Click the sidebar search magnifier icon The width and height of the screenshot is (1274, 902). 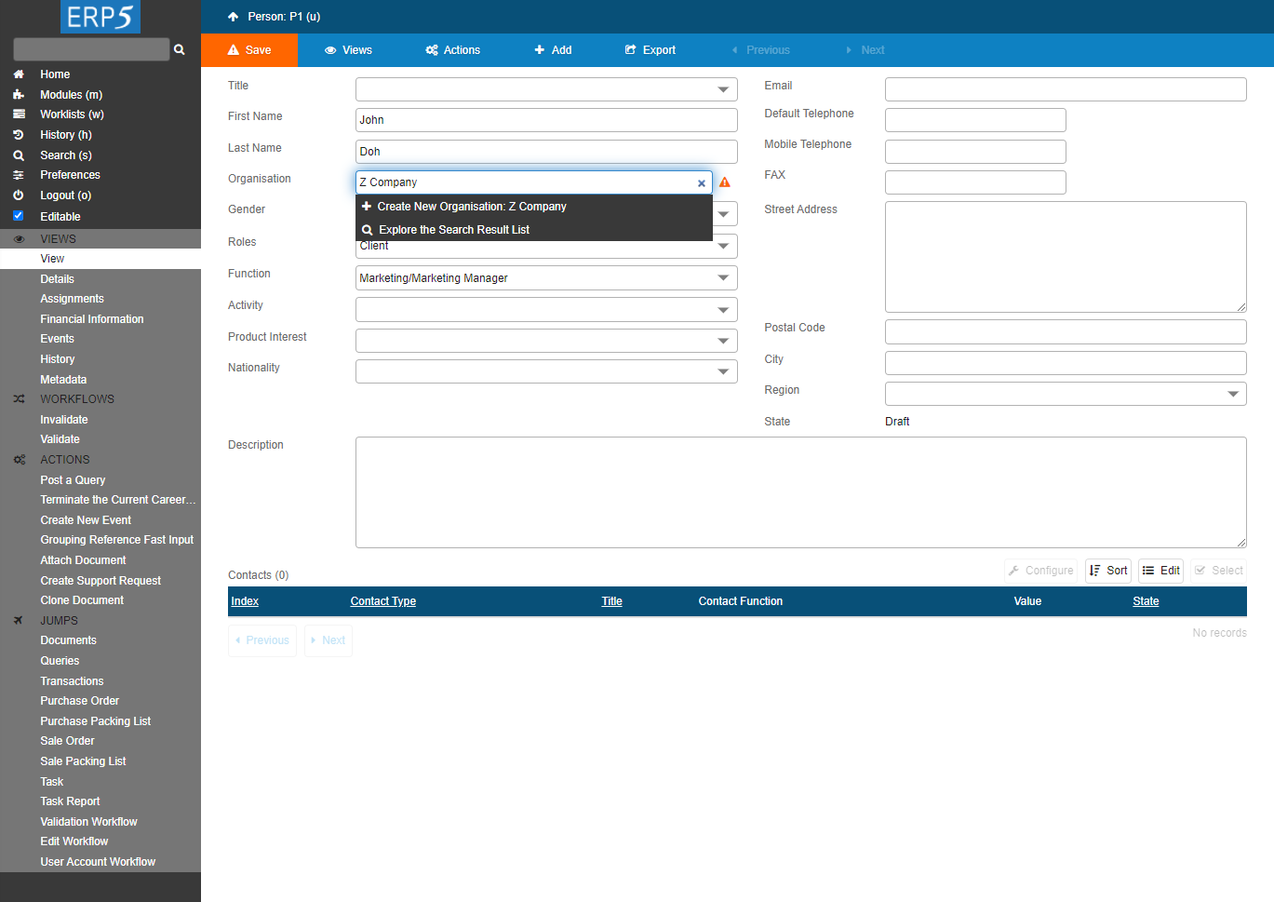click(x=180, y=49)
